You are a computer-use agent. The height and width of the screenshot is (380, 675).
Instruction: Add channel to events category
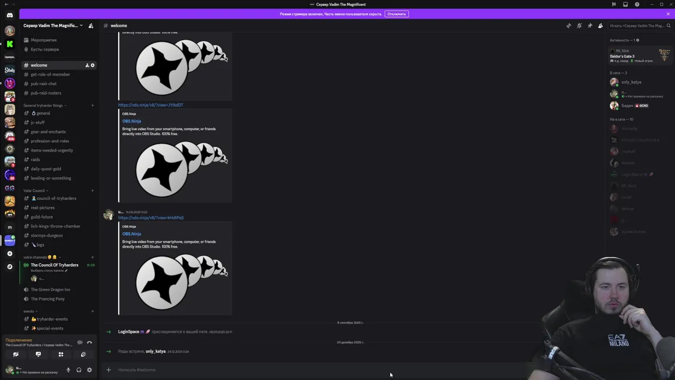92,311
